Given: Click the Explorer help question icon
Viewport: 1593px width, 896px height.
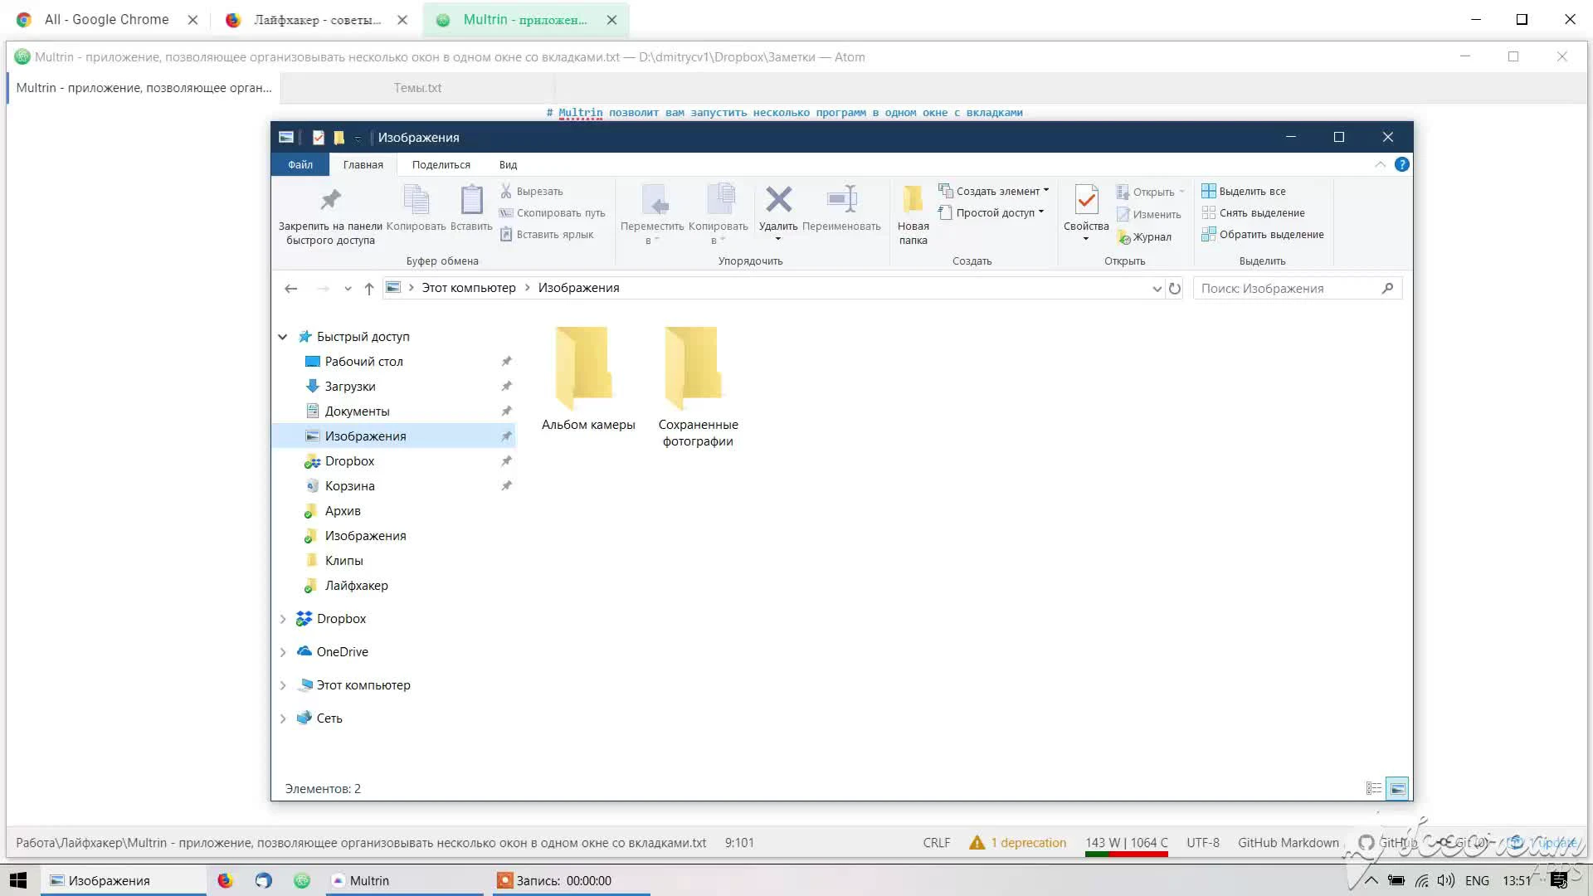Looking at the screenshot, I should pos(1402,164).
